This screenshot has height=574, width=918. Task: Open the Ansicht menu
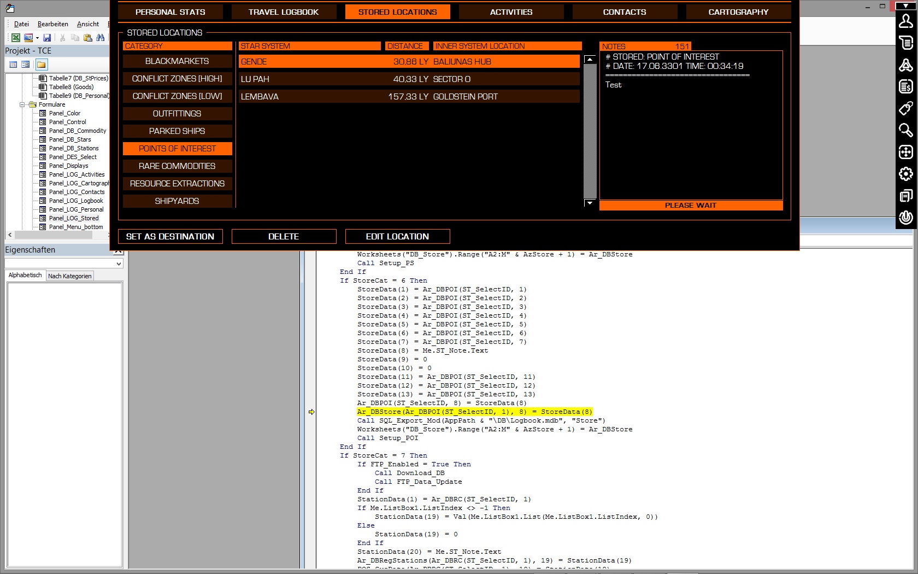[x=88, y=24]
